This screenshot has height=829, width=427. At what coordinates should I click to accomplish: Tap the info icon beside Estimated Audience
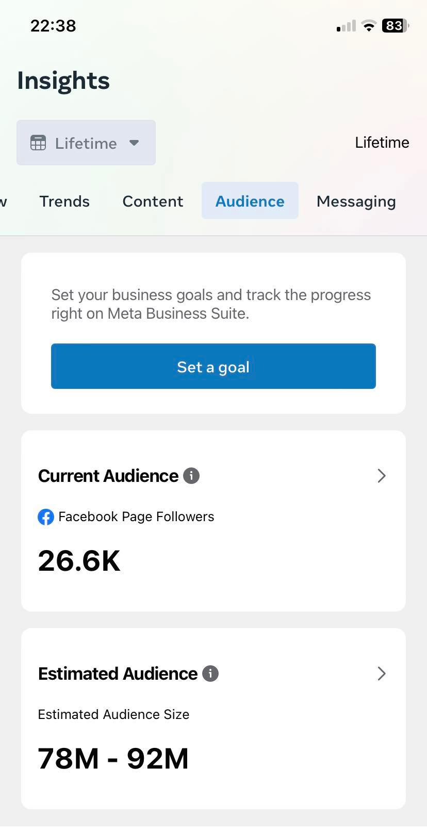(x=210, y=674)
